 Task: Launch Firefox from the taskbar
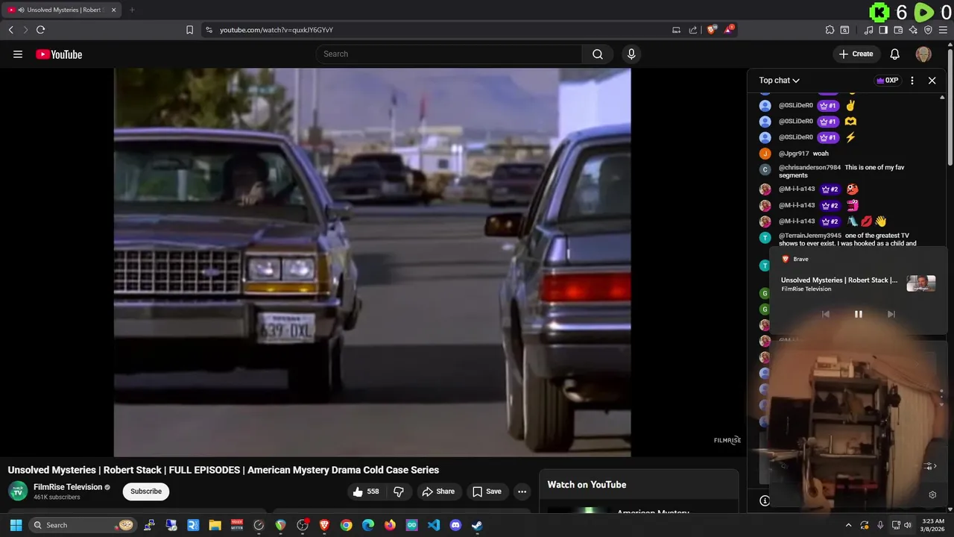(x=390, y=525)
